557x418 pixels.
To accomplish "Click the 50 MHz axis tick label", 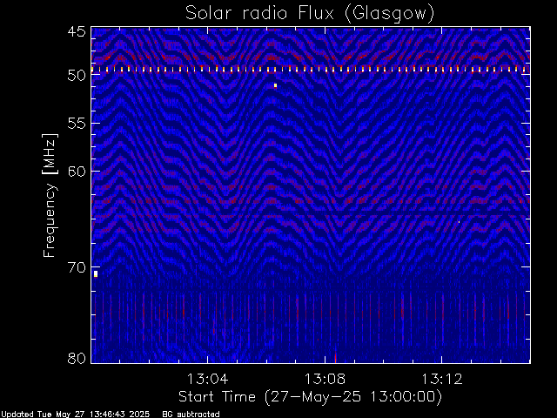I will coord(77,76).
